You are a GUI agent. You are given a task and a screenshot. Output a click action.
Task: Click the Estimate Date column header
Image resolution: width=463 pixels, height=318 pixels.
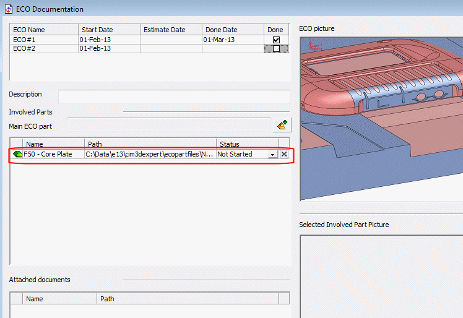coord(171,30)
